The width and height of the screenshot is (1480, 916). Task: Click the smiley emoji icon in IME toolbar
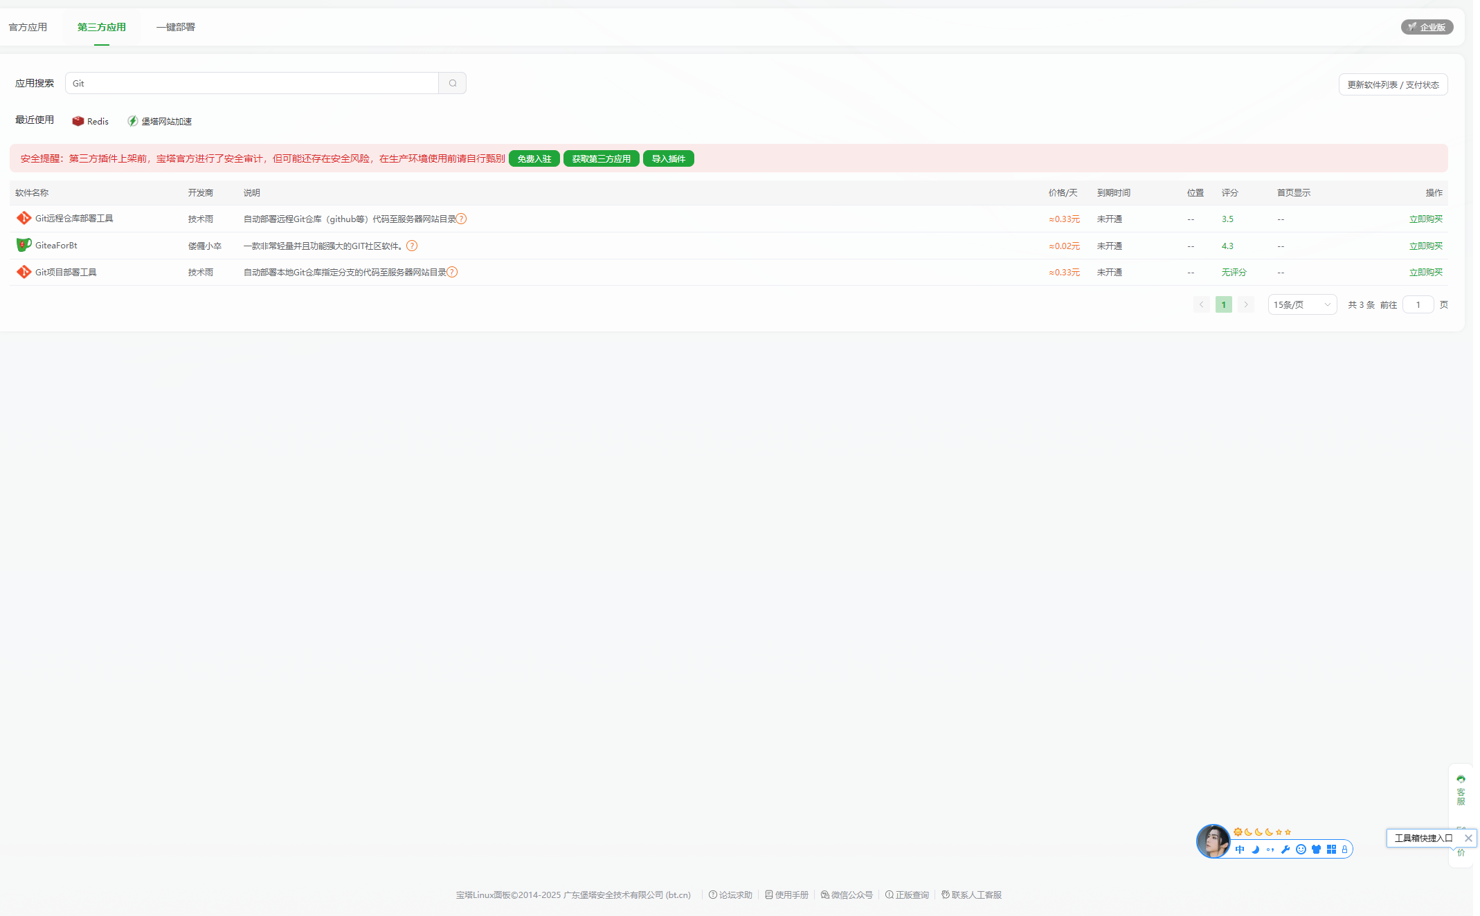tap(1301, 850)
